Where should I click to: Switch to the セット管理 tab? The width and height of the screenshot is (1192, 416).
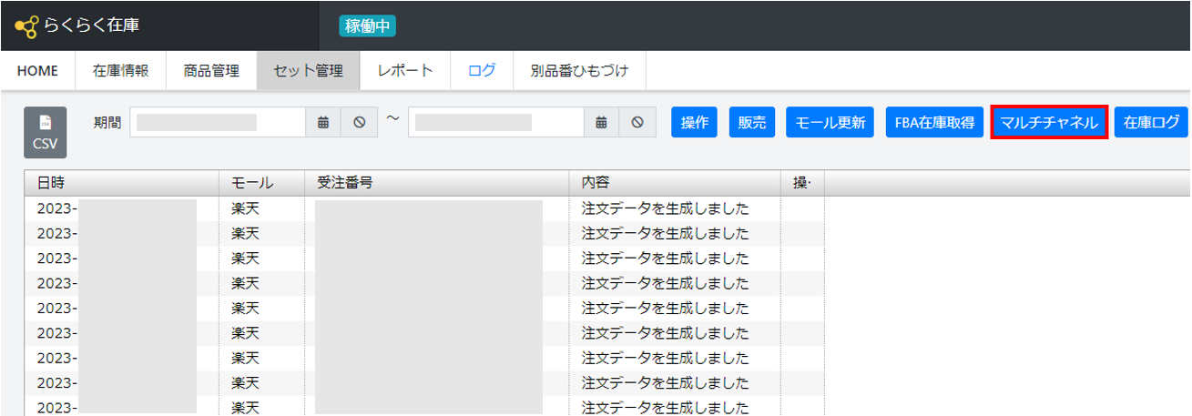coord(308,71)
